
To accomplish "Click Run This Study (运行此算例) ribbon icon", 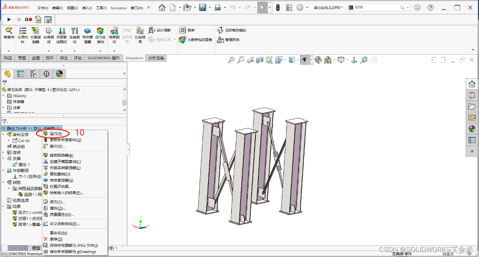I will (x=100, y=31).
